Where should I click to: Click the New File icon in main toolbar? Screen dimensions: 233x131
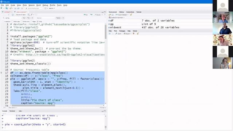coord(1,8)
